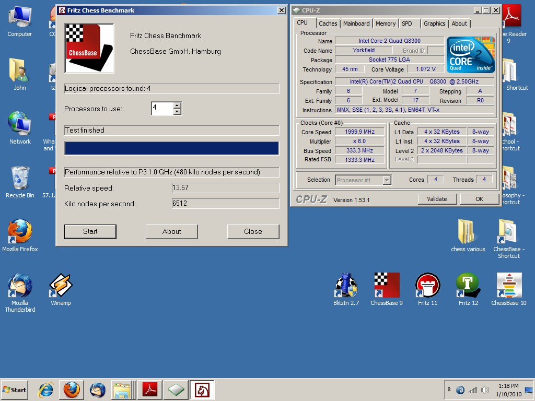Switch to CPU-Z via its taskbar button

click(176, 390)
